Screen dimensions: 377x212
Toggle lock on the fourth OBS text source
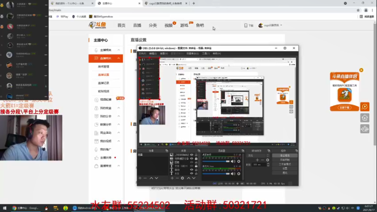click(x=196, y=166)
